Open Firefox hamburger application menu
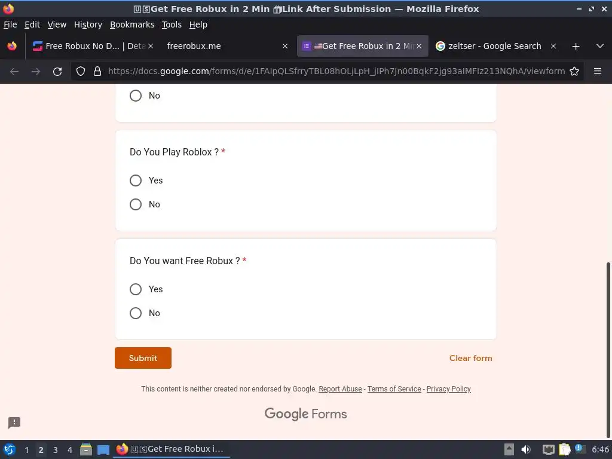612x459 pixels. click(597, 71)
